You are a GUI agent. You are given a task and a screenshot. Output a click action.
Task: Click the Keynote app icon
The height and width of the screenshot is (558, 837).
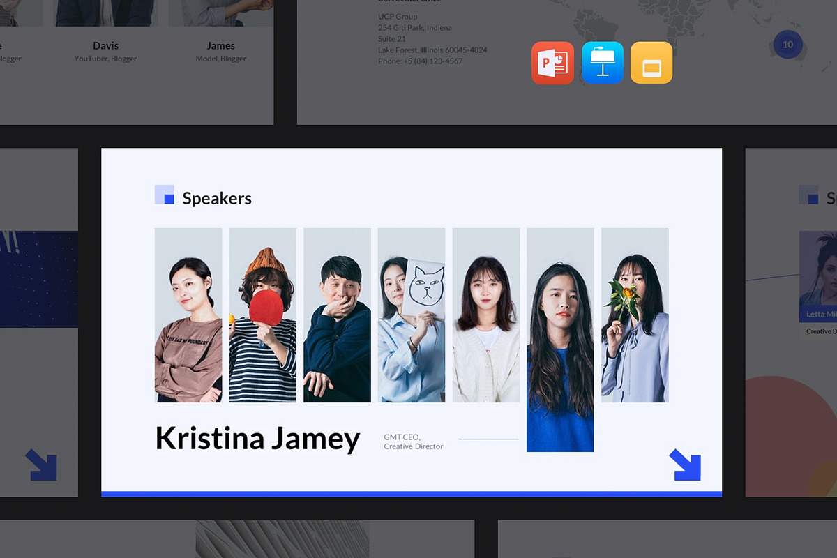(602, 63)
